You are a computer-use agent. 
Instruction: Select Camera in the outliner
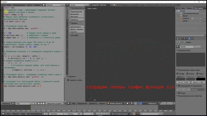point(186,18)
